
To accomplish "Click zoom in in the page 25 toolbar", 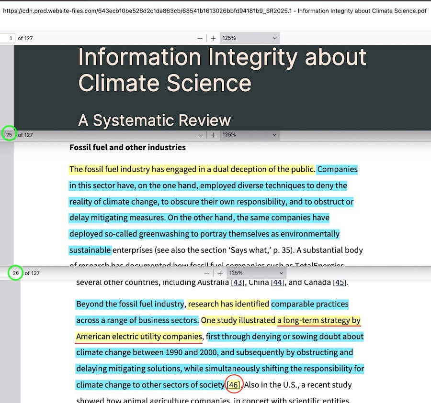I will (x=213, y=135).
